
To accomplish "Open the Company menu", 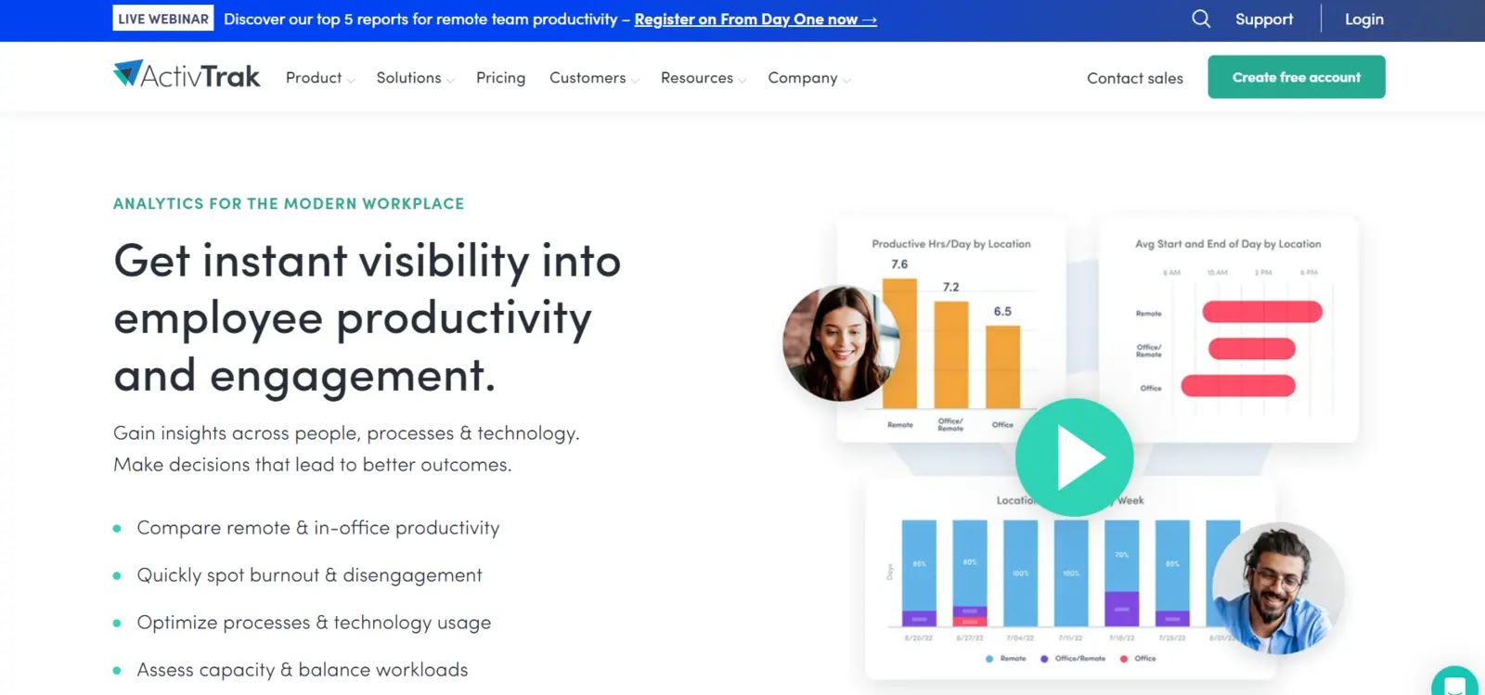I will coord(803,78).
